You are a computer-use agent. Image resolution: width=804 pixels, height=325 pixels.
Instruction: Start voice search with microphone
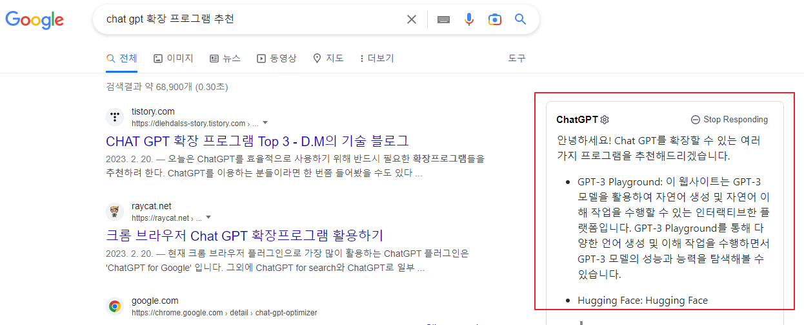(x=469, y=19)
